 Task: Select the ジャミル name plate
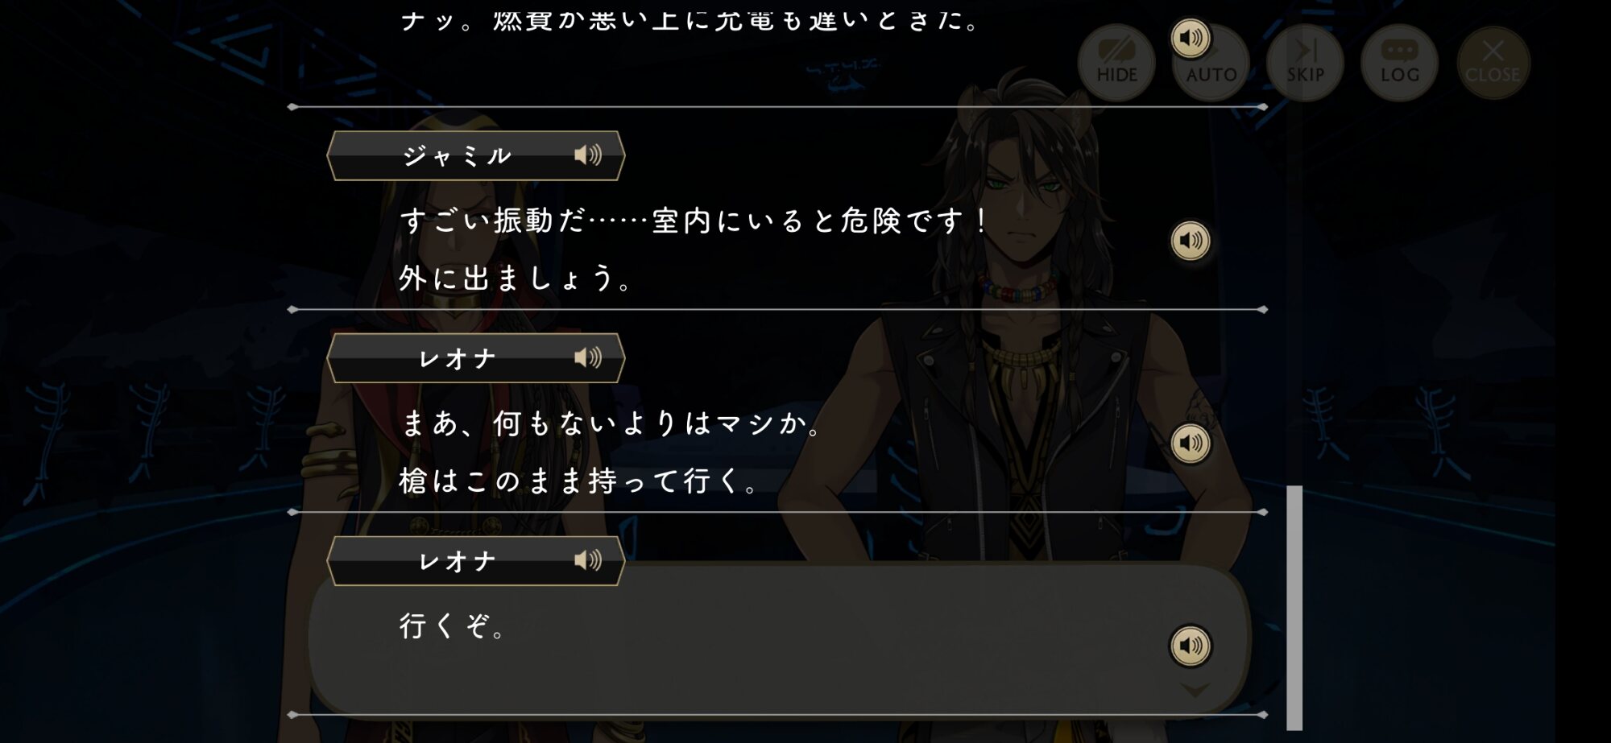coord(475,155)
